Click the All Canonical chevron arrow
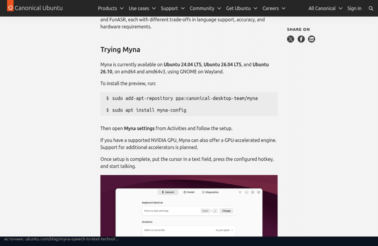 click(x=340, y=8)
